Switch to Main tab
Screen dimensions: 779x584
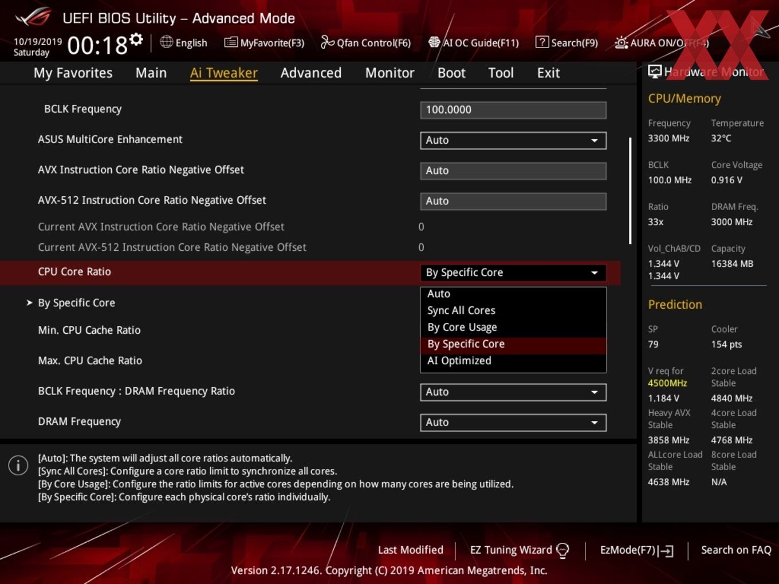pos(151,73)
